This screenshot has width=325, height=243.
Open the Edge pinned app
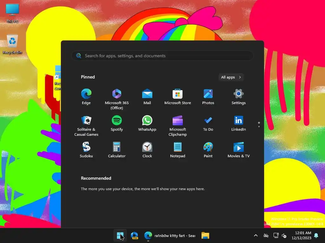[86, 97]
